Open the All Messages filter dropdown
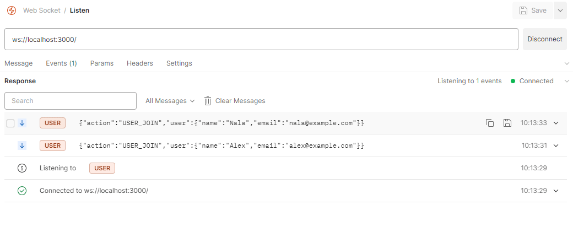This screenshot has width=573, height=237. pos(170,101)
